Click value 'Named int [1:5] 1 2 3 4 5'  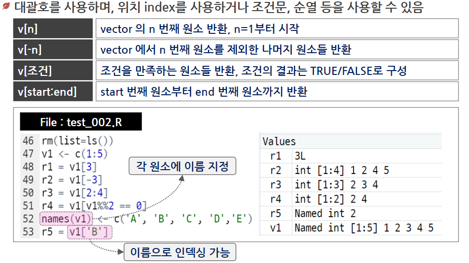pos(364,228)
